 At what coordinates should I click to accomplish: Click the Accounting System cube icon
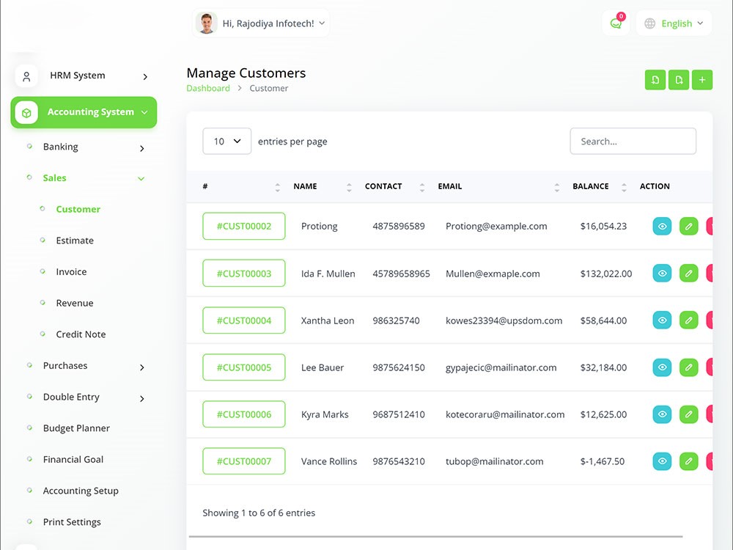(26, 113)
